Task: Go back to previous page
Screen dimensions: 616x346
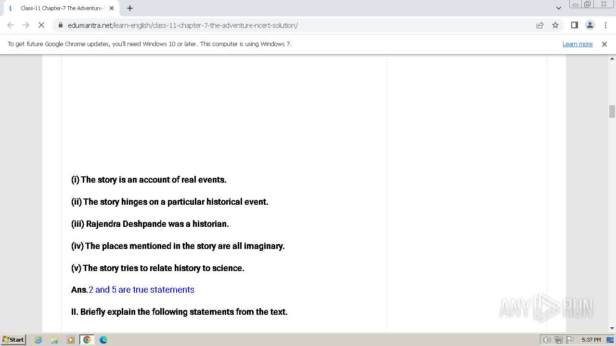Action: [11, 25]
